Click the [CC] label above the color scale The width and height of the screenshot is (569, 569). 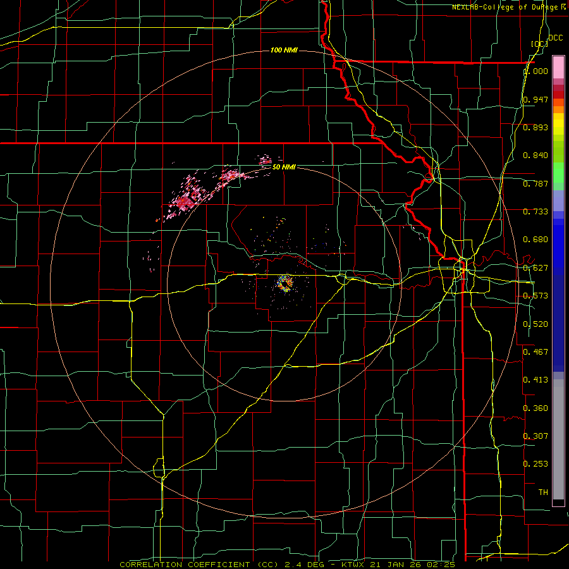(539, 44)
